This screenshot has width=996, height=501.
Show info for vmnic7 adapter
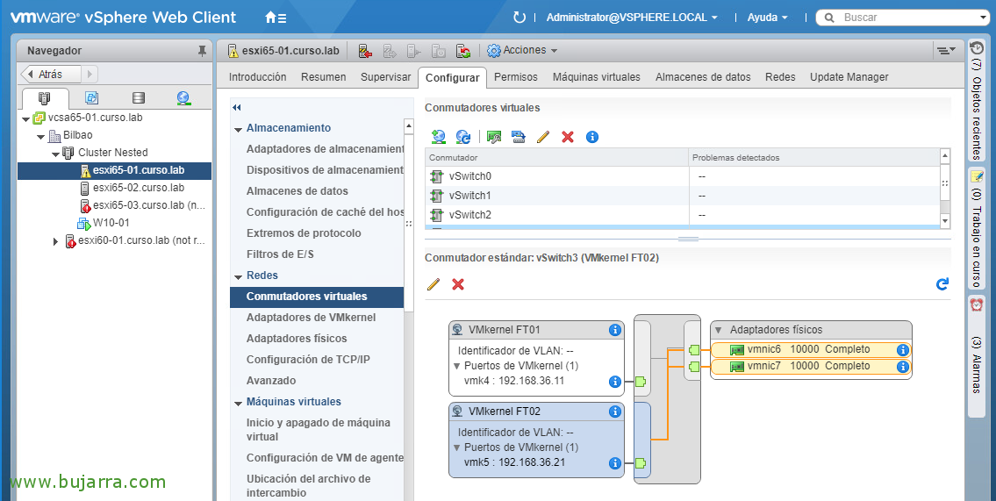[x=903, y=367]
